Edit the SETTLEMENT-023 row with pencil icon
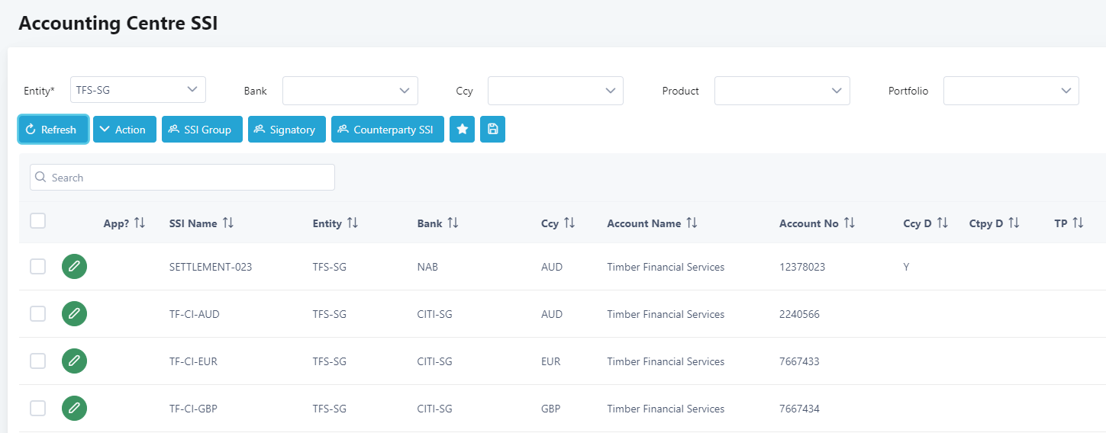 [74, 267]
